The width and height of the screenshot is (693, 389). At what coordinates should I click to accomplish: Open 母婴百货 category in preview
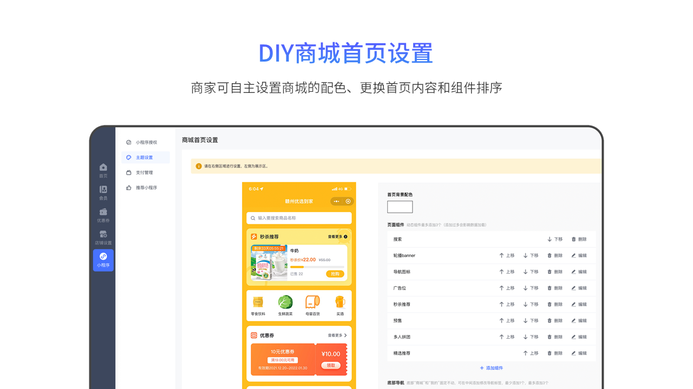(312, 306)
